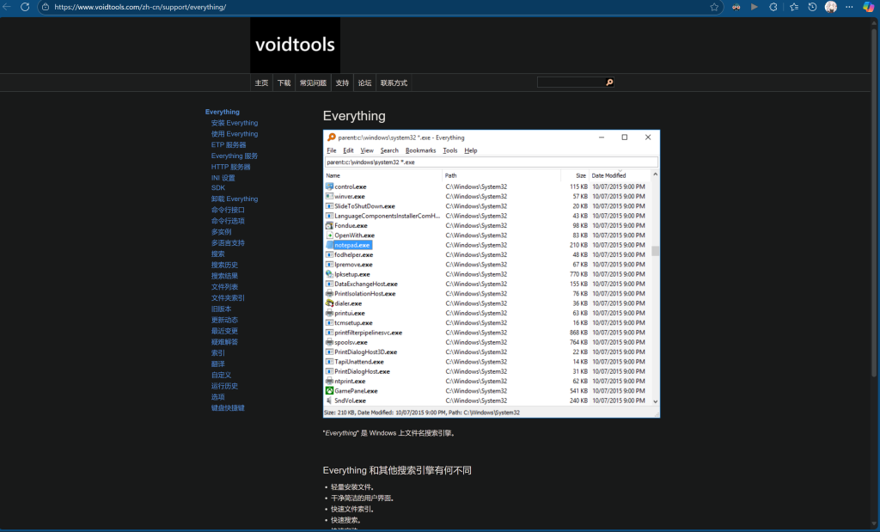Viewport: 880px width, 532px height.
Task: Click the user profile avatar icon
Action: (x=831, y=7)
